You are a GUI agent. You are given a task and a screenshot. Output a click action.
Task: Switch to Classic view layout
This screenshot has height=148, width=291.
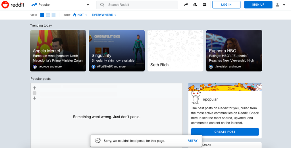(x=48, y=15)
